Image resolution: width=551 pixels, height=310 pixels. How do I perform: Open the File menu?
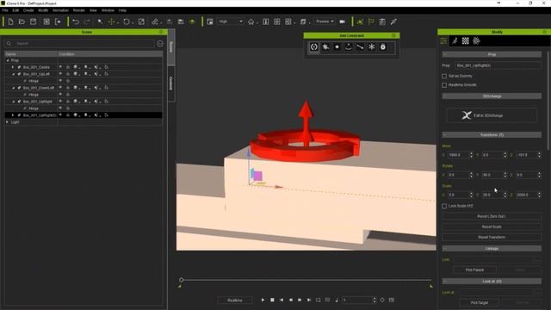(5, 10)
